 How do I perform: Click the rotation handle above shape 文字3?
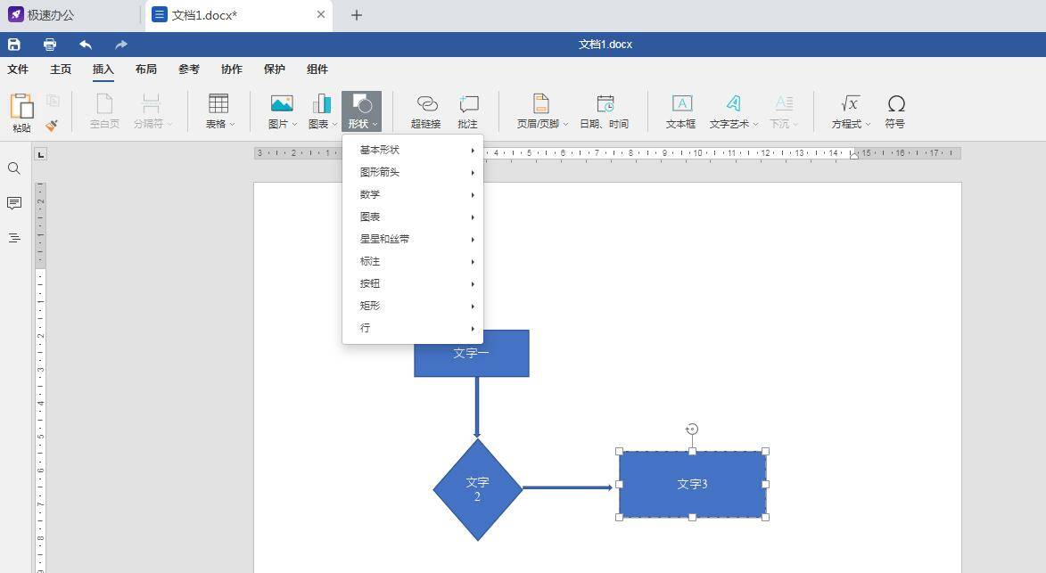[692, 429]
